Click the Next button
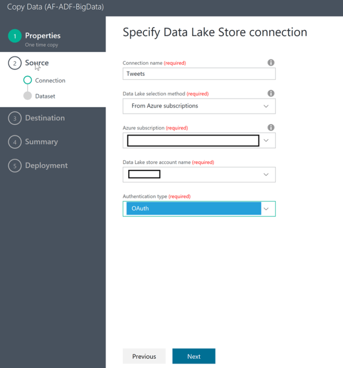Viewport: 343px width, 368px height. click(x=193, y=356)
